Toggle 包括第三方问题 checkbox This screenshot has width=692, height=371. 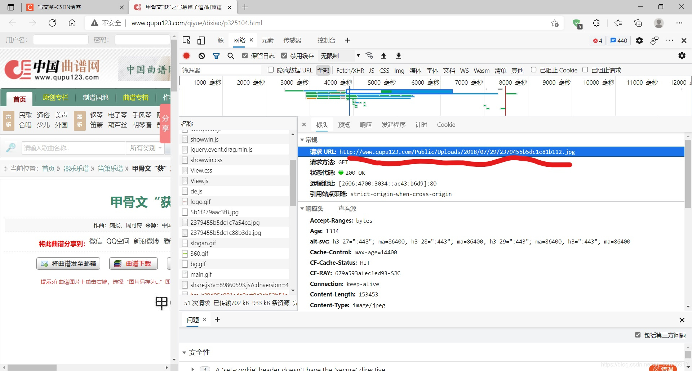pyautogui.click(x=638, y=335)
